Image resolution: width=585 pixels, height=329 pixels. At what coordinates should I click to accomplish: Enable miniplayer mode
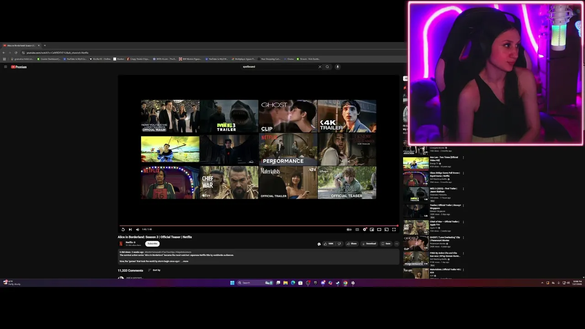pyautogui.click(x=372, y=229)
